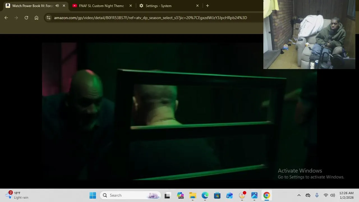The image size is (359, 202).
Task: Reload the Amazon page
Action: (26, 18)
